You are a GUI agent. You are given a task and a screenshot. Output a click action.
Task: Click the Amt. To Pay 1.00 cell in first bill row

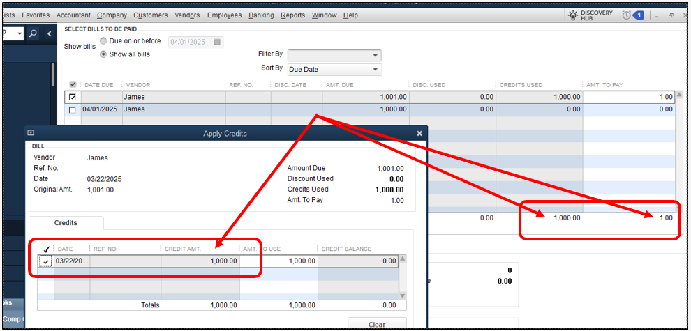click(x=629, y=97)
